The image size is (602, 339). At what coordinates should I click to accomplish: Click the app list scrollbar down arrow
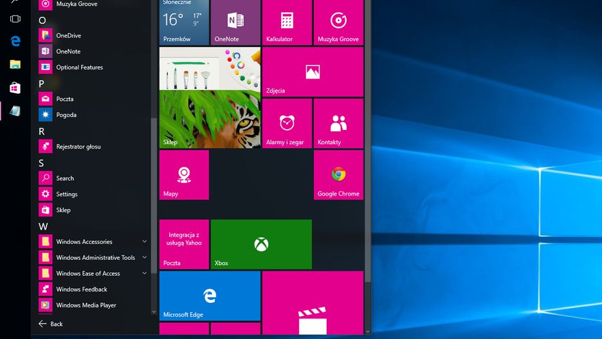coord(154,312)
